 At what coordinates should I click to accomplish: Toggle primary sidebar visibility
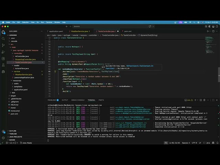210,26
